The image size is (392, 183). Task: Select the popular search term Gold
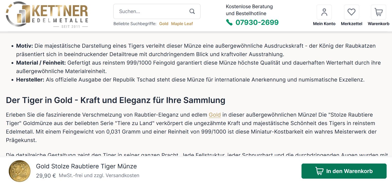[164, 24]
